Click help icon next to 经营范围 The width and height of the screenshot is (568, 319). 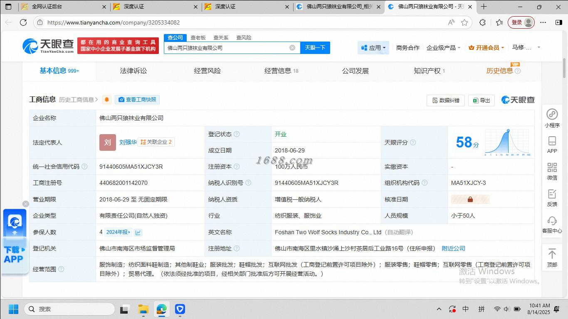pyautogui.click(x=61, y=269)
